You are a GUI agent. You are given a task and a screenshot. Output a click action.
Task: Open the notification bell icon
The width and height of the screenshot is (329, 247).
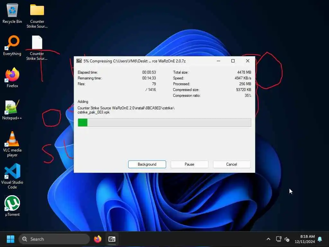click(x=320, y=239)
